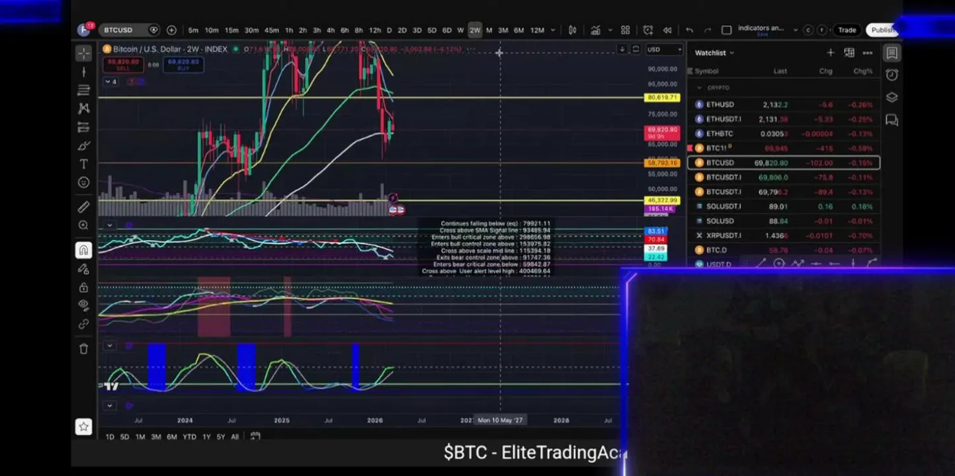The width and height of the screenshot is (955, 476).
Task: Click the bar replay rewind icon
Action: click(x=667, y=30)
